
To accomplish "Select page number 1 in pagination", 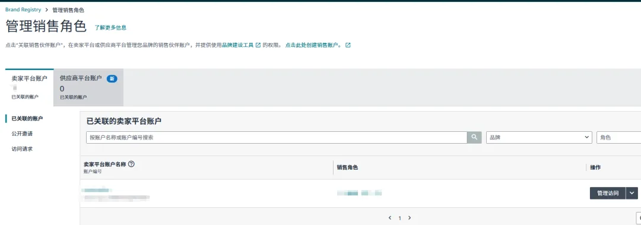I will [400, 218].
